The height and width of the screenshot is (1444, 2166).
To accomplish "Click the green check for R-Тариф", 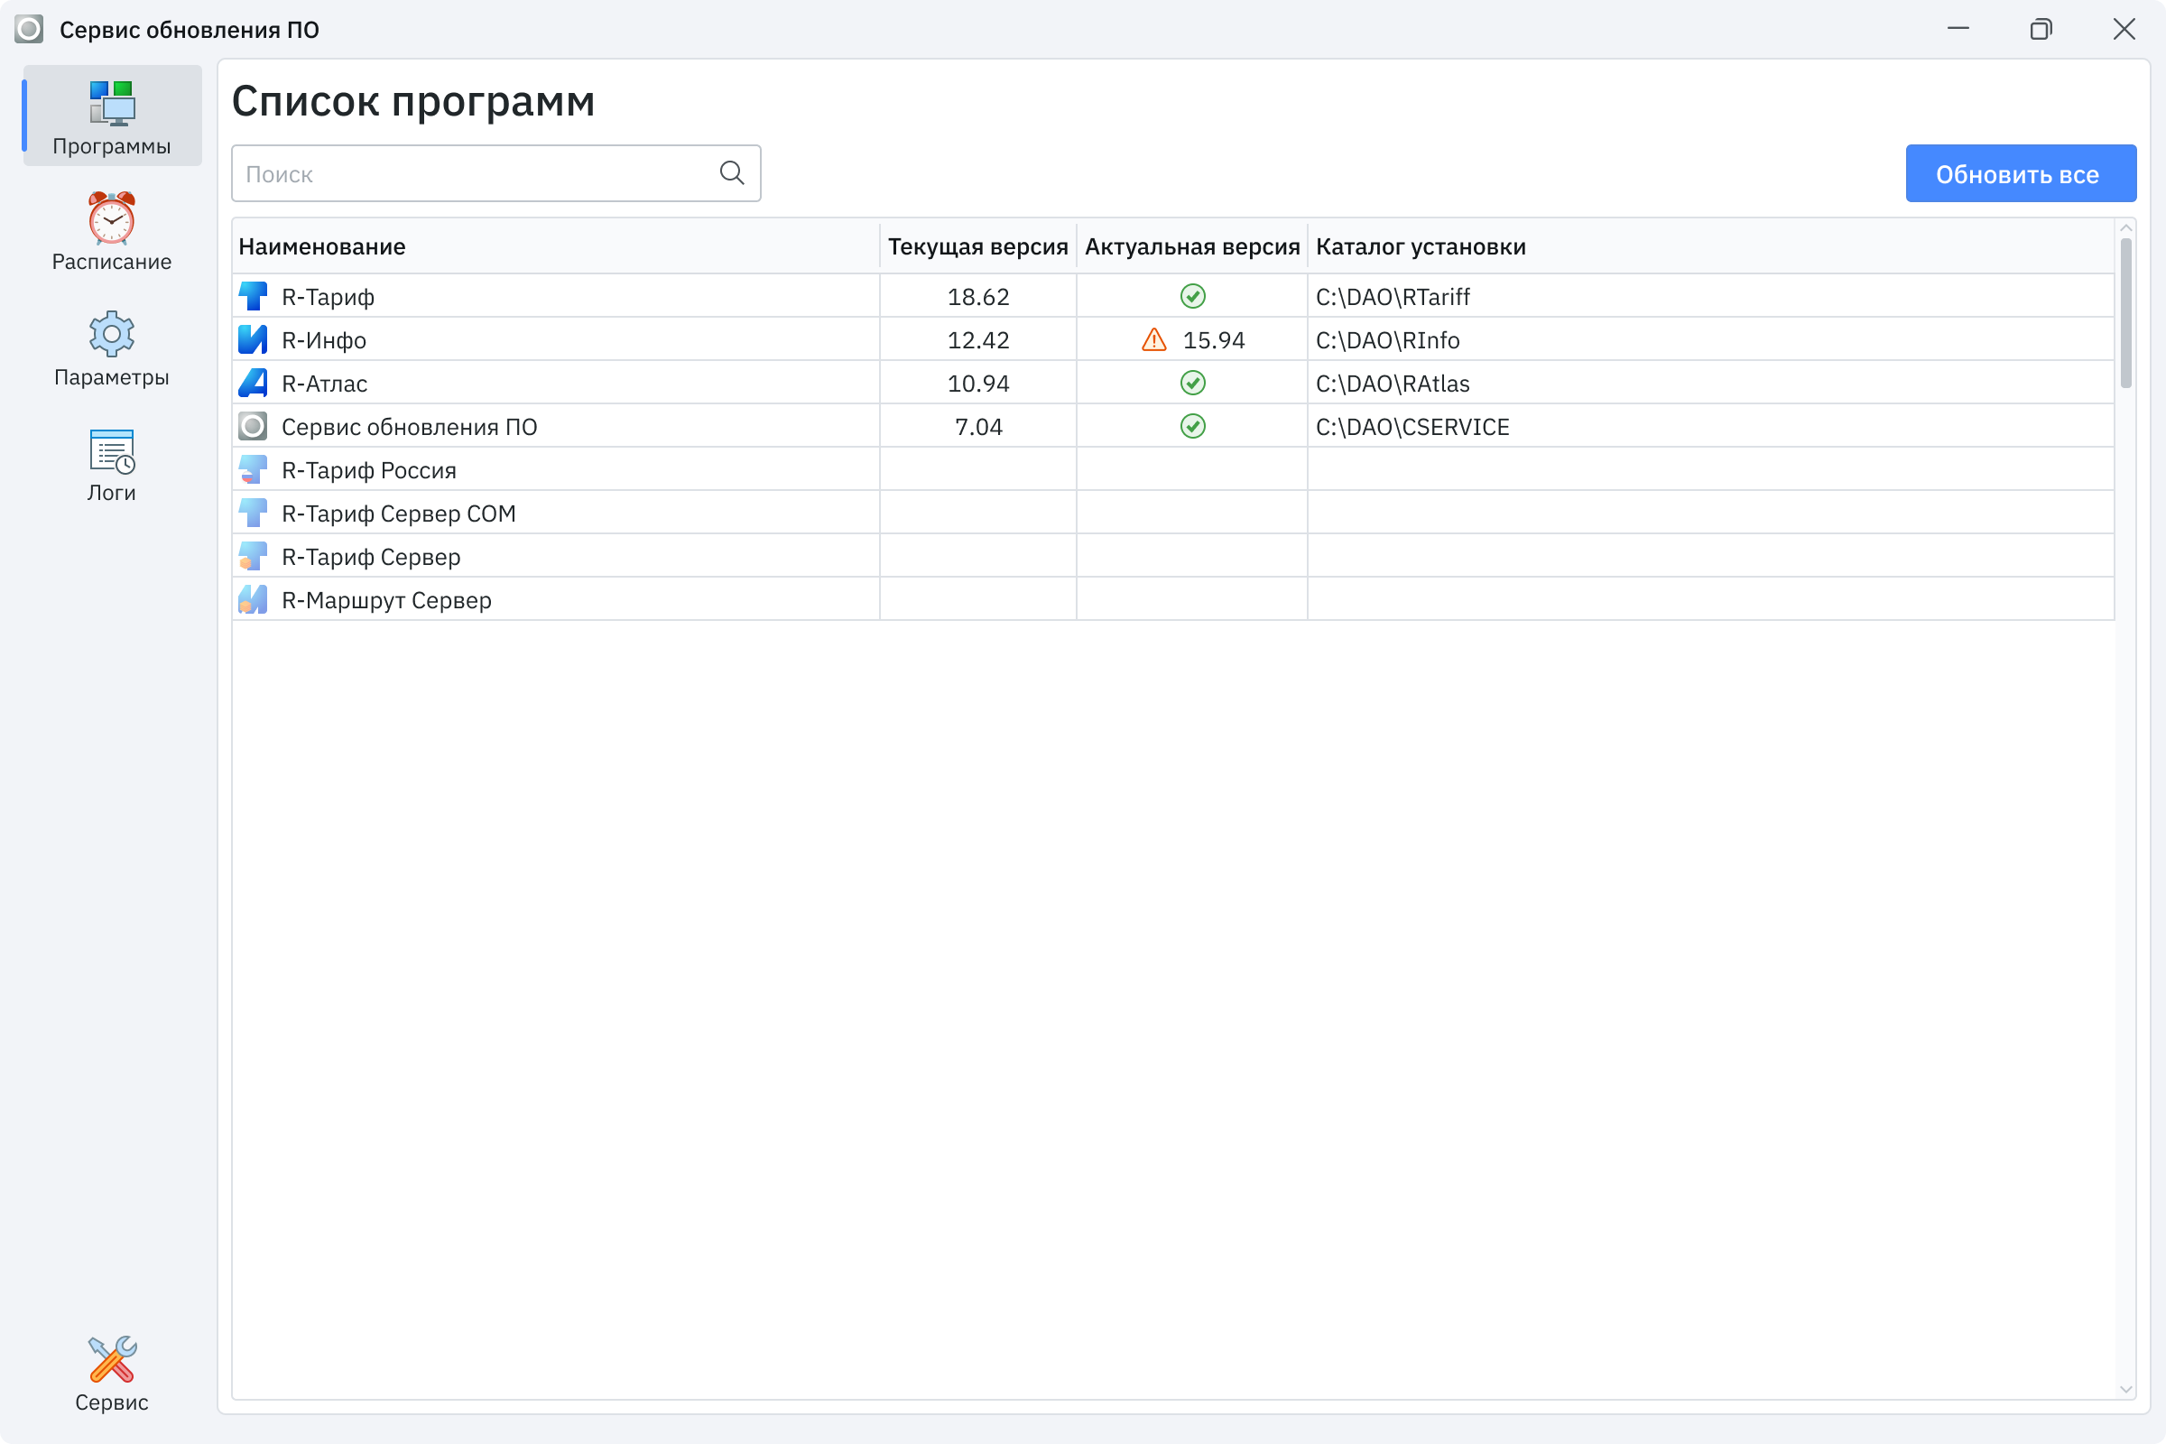I will pyautogui.click(x=1192, y=297).
